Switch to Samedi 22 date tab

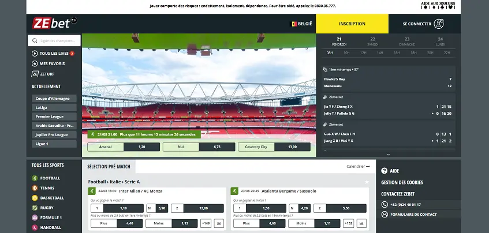[x=373, y=42]
